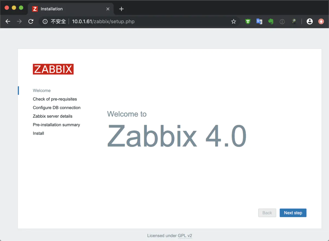Click the browser back arrow
The height and width of the screenshot is (241, 329).
click(x=8, y=21)
